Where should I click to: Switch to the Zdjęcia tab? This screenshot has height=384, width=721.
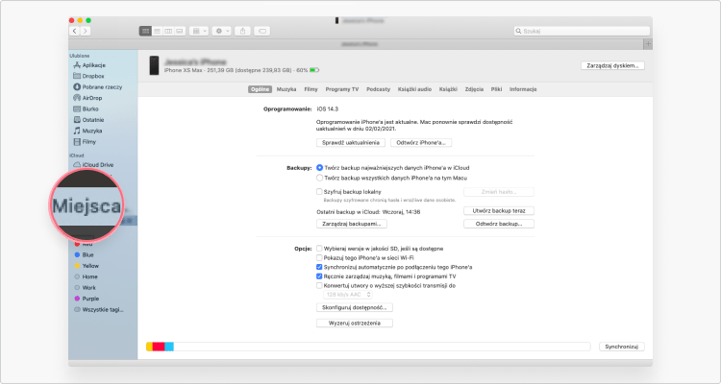point(474,89)
